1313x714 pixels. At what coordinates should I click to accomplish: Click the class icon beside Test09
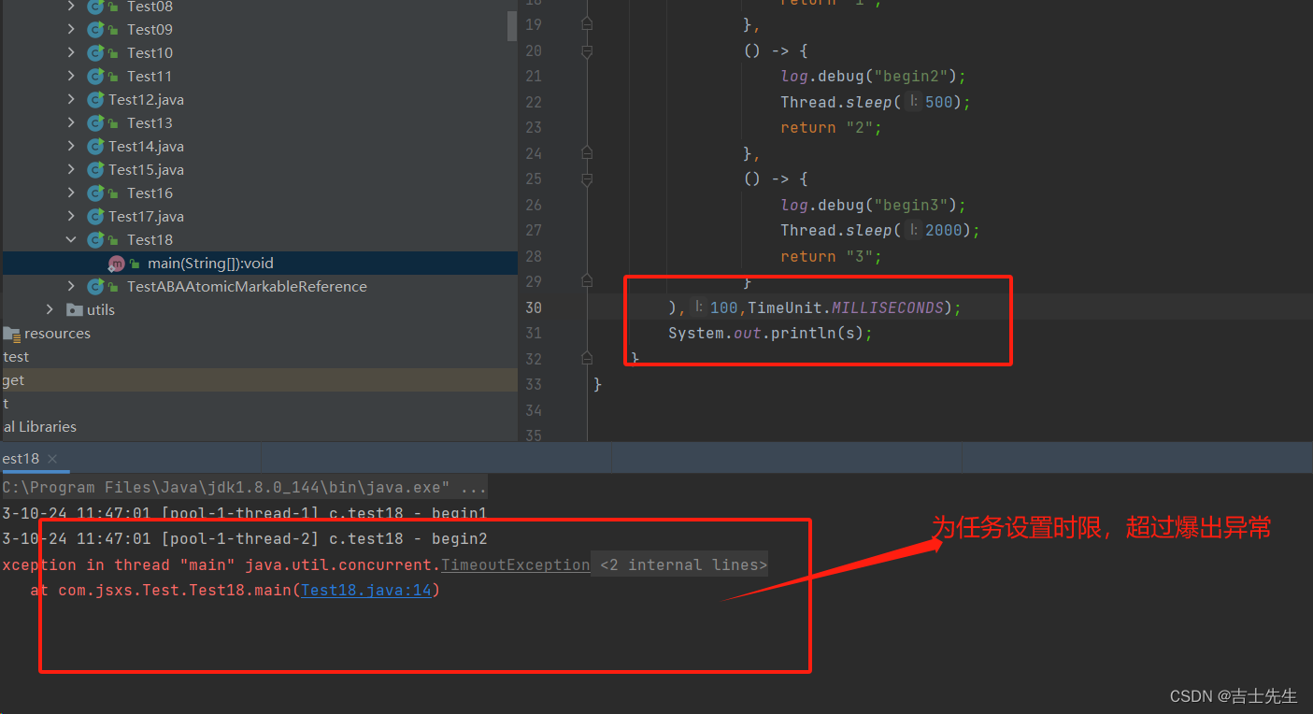coord(95,29)
